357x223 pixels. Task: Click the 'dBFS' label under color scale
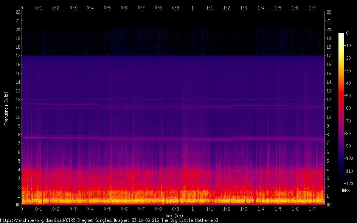coord(345,191)
